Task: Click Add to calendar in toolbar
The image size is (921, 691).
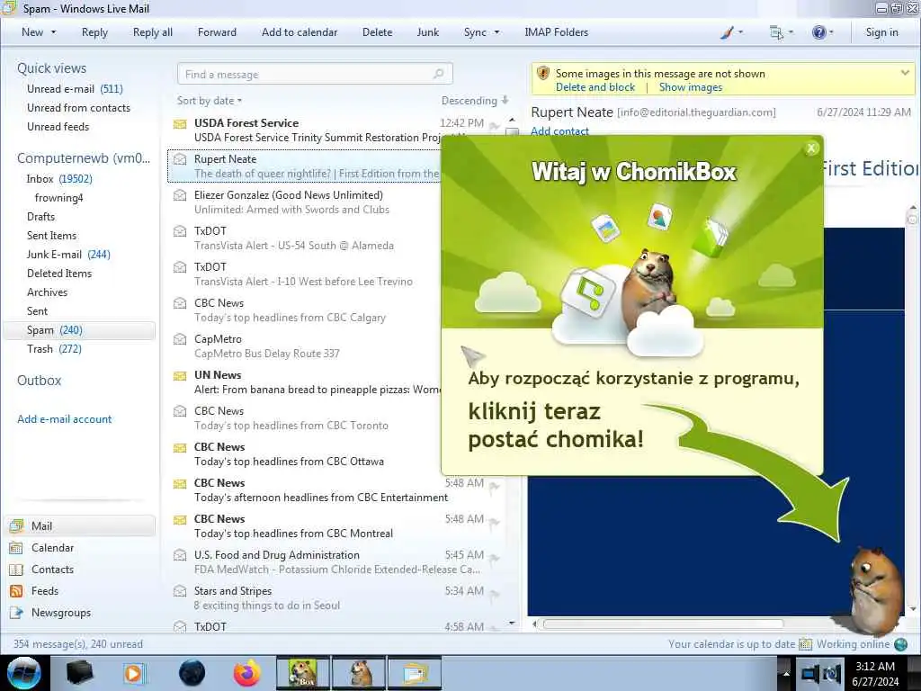Action: click(x=300, y=32)
